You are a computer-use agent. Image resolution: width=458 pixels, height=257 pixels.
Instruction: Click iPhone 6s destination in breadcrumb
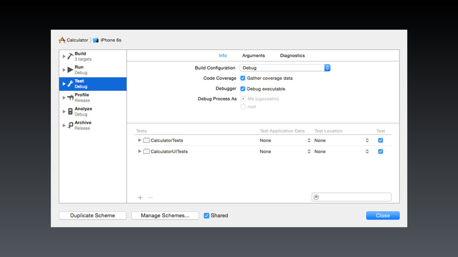(x=111, y=40)
